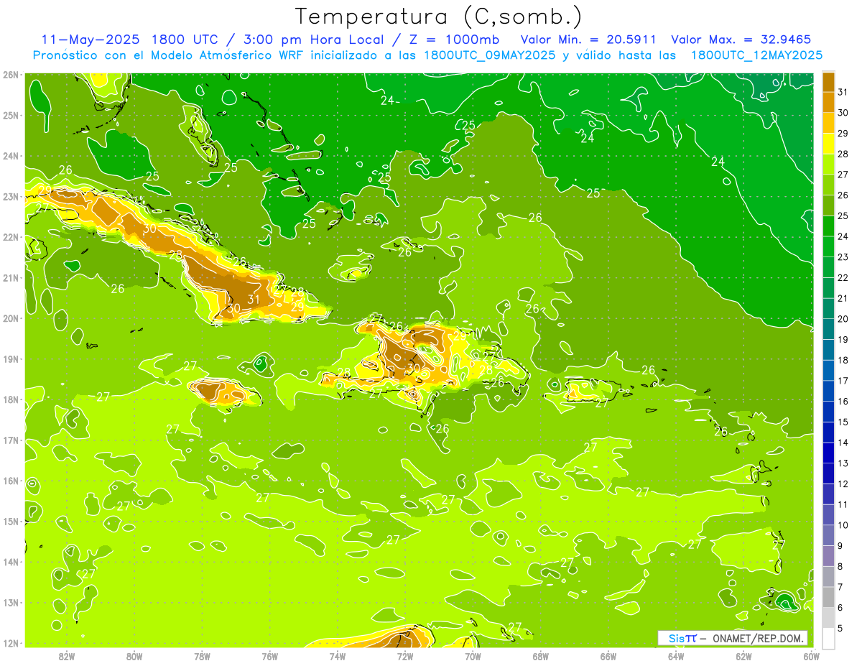Select the orange swatch between 30 and 31

point(828,102)
